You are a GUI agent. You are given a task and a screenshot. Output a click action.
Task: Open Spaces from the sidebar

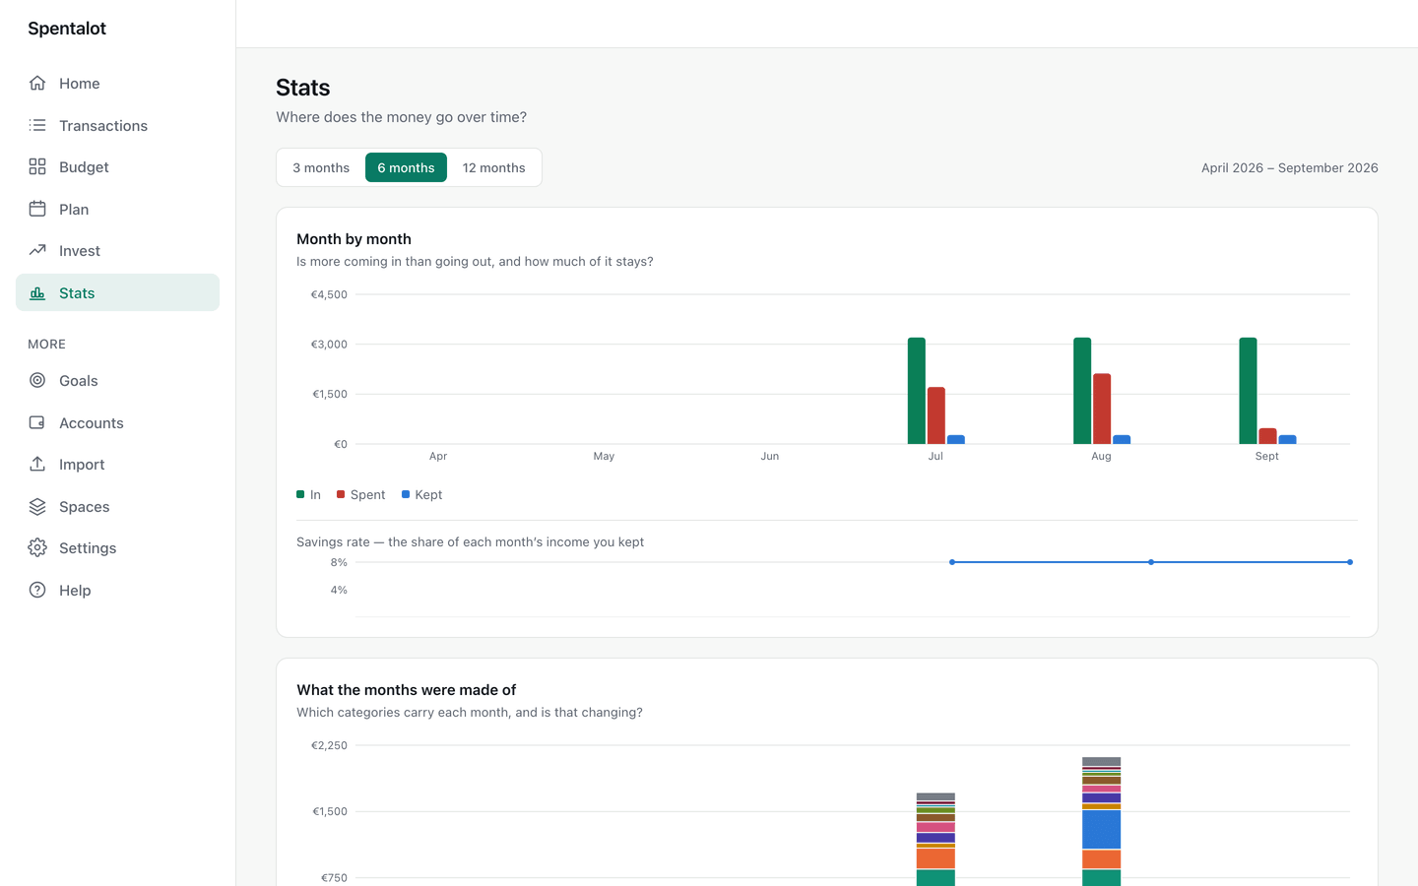(117, 506)
